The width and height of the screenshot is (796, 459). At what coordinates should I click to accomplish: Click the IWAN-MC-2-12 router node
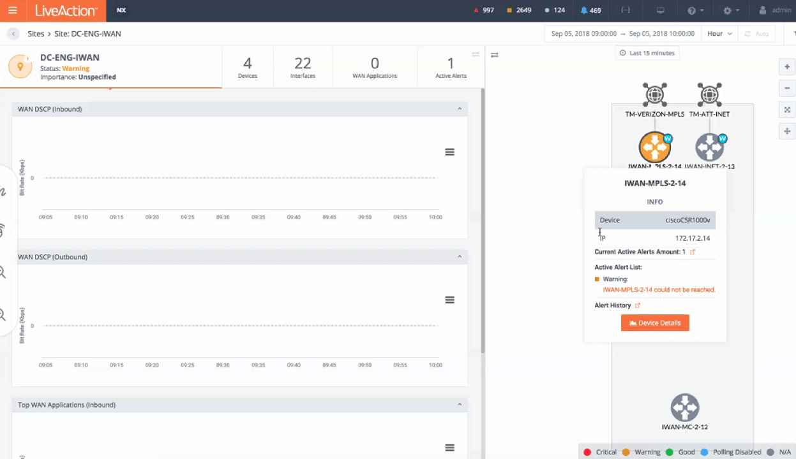coord(684,408)
